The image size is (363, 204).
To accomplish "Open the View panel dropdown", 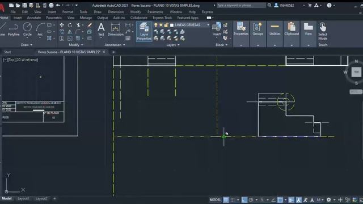I will point(308,45).
